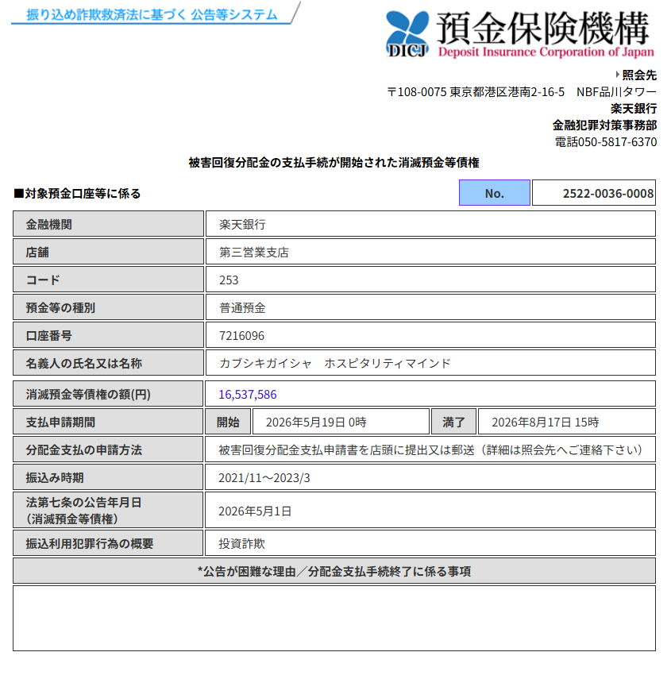Select the 投資詐欺 crime summary value
671x679 pixels.
(x=241, y=543)
